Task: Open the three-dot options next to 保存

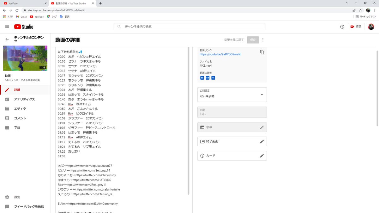Action: coord(263,40)
